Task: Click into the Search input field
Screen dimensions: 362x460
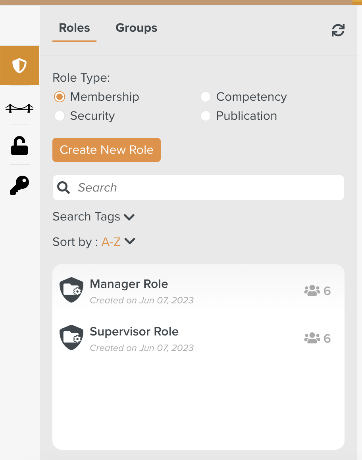Action: point(206,188)
